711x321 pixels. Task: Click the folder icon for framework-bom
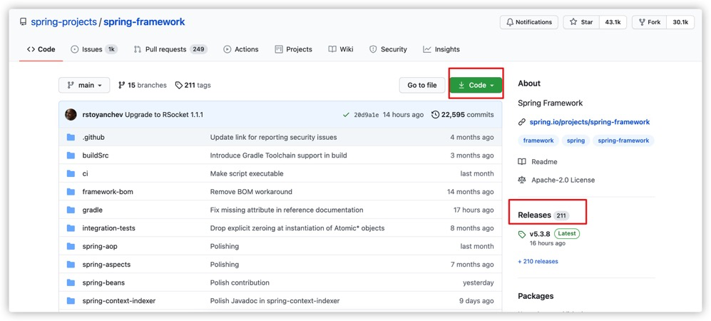(71, 192)
